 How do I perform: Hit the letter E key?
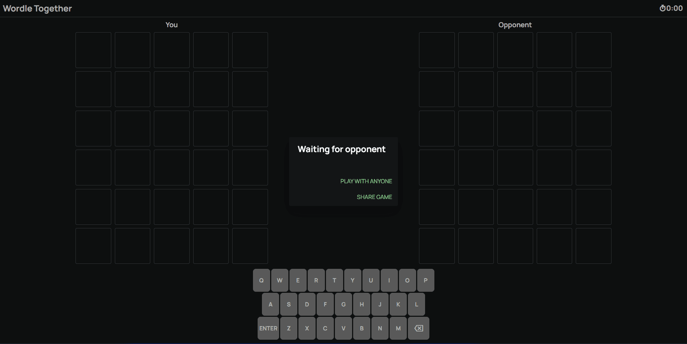click(298, 280)
